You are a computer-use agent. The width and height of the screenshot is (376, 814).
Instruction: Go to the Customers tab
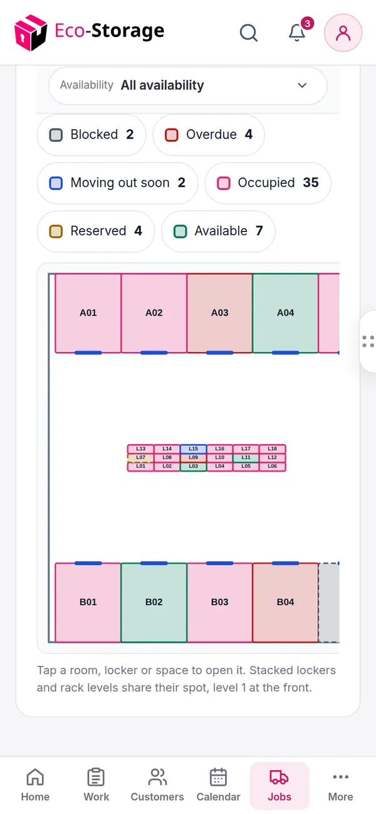tap(157, 785)
